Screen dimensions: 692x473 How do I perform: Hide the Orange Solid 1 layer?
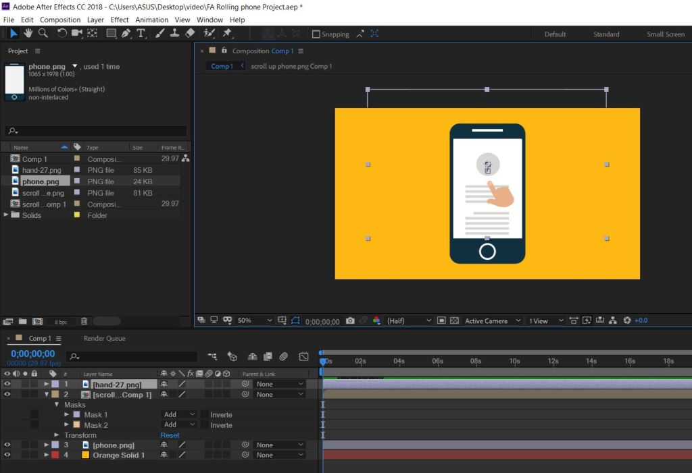pyautogui.click(x=7, y=455)
